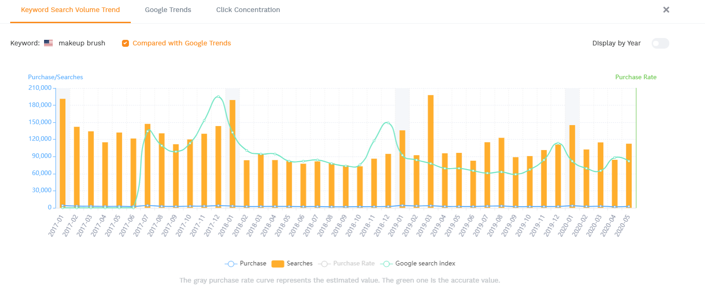Toggle the Purchase legend marker
The image size is (705, 290).
(x=231, y=264)
